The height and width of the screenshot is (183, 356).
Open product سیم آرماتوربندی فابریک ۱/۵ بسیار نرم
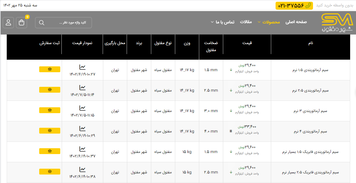point(310,152)
